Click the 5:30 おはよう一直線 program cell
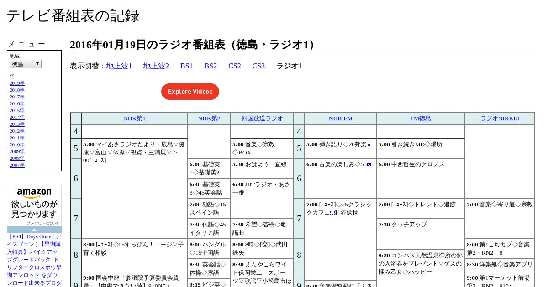The image size is (548, 287). (262, 169)
